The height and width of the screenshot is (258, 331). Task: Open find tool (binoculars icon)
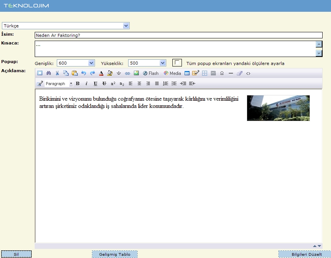(48, 73)
